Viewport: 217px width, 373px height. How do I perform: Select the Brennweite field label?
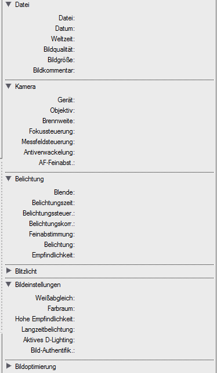point(59,121)
